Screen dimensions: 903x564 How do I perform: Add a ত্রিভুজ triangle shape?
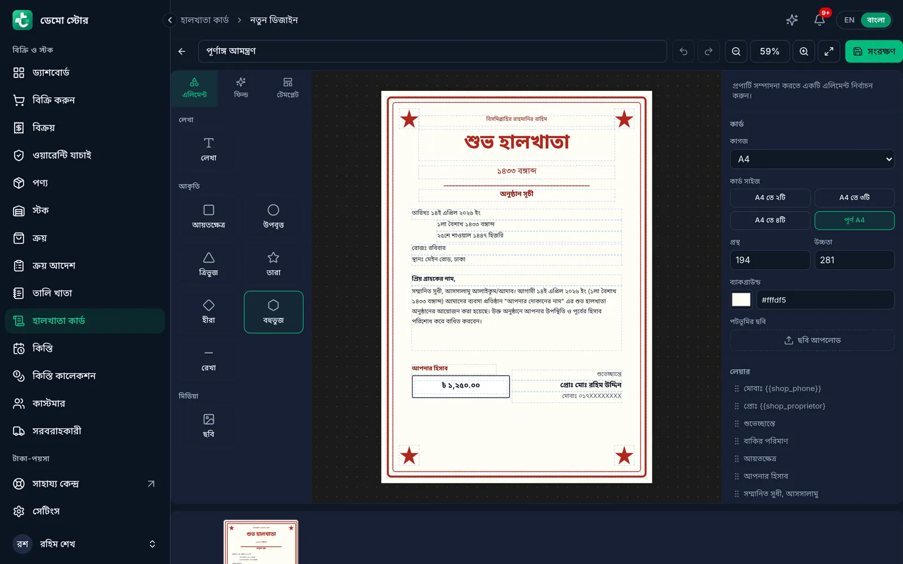(209, 264)
